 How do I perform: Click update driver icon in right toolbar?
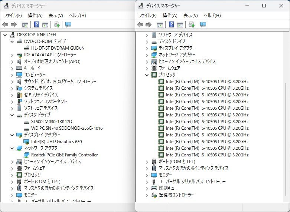(192, 25)
